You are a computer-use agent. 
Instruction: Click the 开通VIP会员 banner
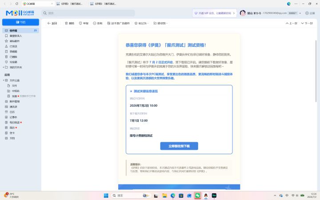214,13
